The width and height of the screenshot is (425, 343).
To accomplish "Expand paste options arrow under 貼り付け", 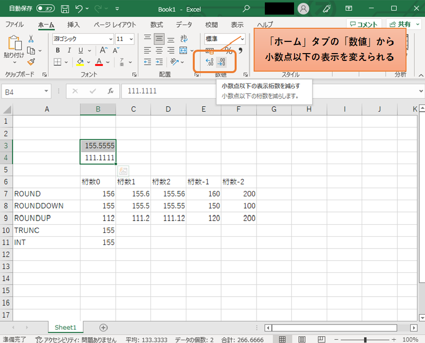I will click(15, 62).
